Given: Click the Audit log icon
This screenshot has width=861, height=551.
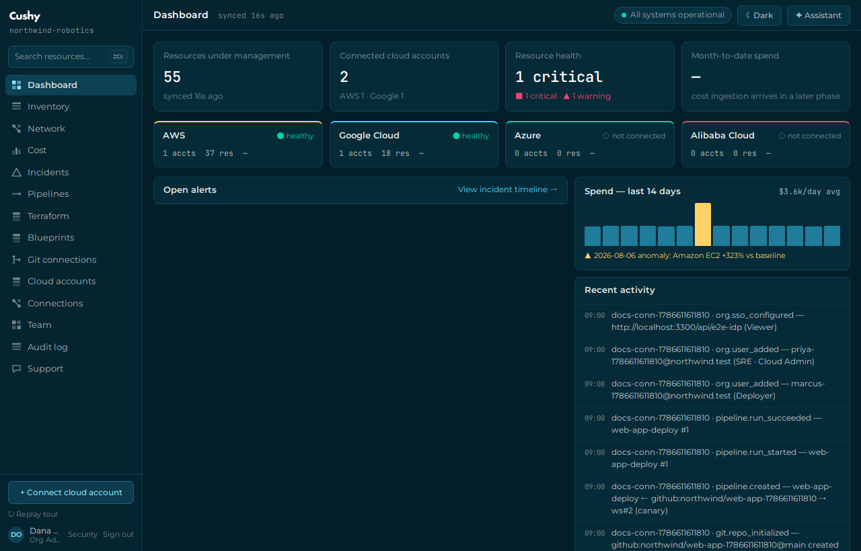Looking at the screenshot, I should pos(17,347).
